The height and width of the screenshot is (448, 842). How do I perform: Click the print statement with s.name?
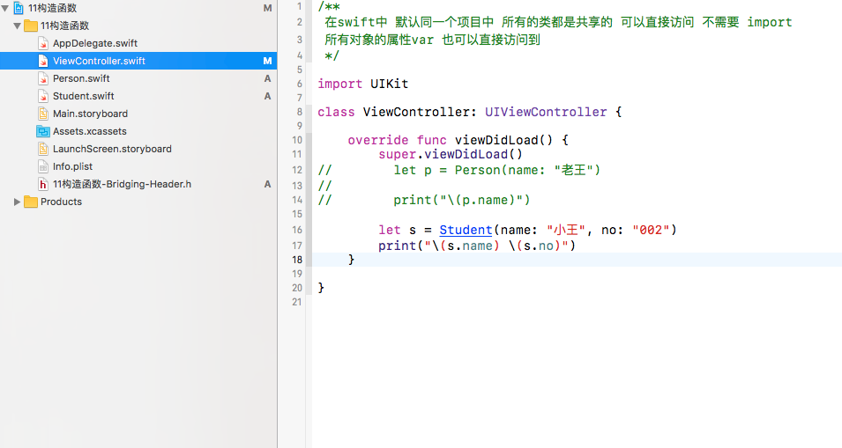click(x=477, y=246)
